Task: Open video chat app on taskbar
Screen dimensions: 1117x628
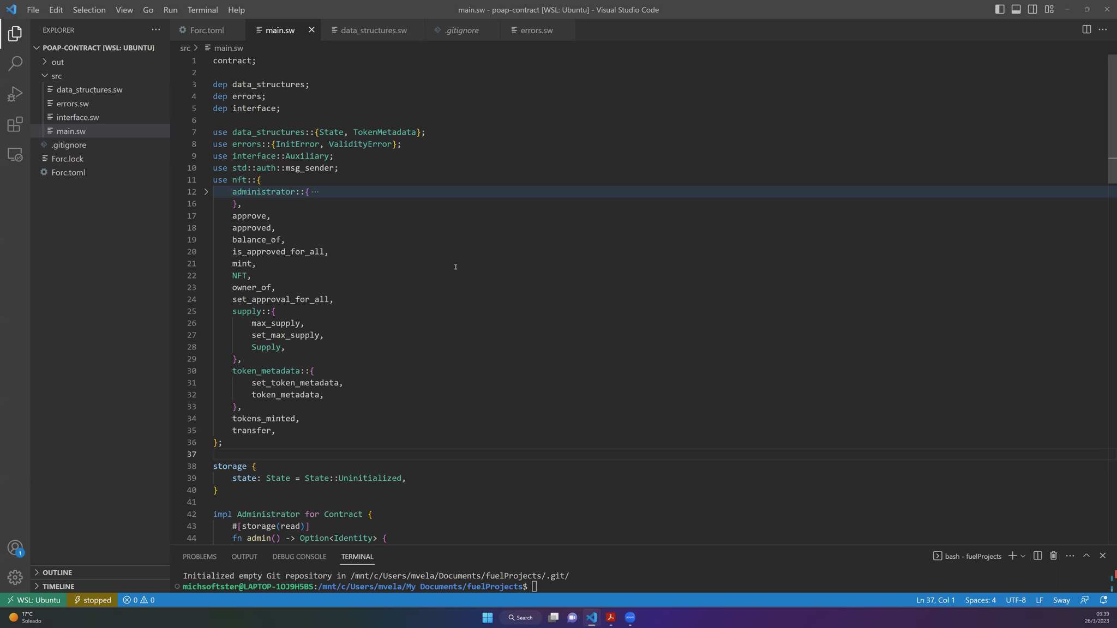Action: click(x=572, y=617)
